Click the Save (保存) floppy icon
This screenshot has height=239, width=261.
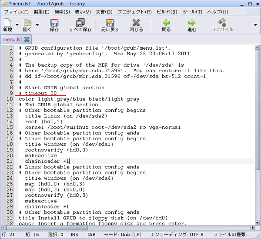pyautogui.click(x=54, y=23)
